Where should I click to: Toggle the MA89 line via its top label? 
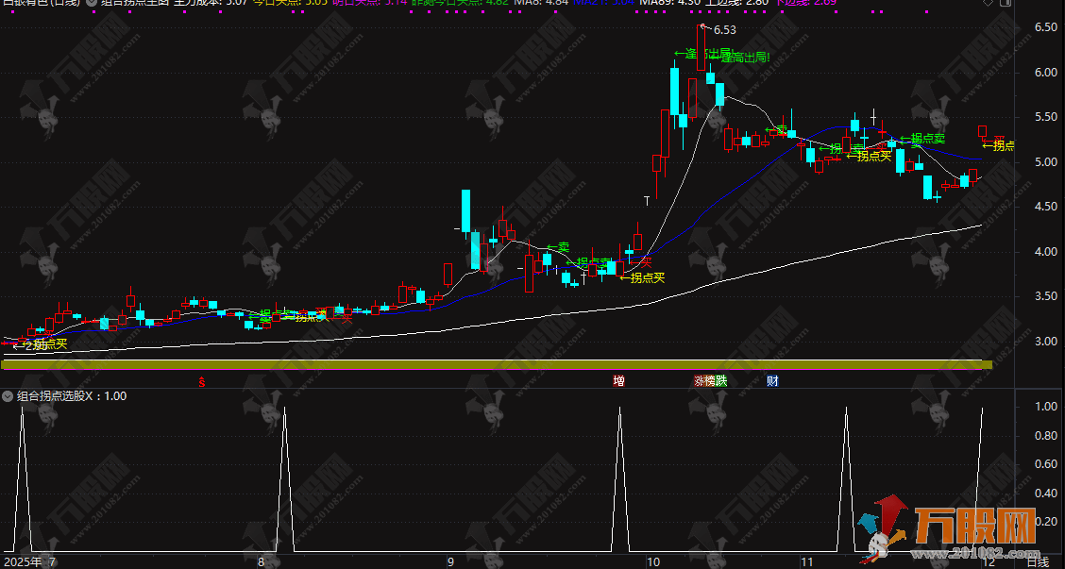658,5
